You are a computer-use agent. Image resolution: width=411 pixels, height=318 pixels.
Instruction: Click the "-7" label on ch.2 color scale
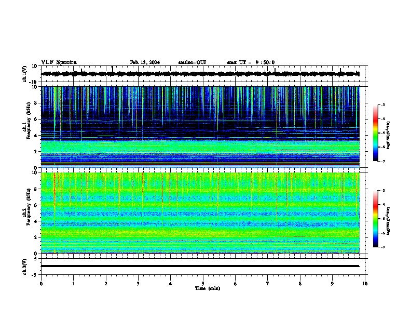pos(382,247)
